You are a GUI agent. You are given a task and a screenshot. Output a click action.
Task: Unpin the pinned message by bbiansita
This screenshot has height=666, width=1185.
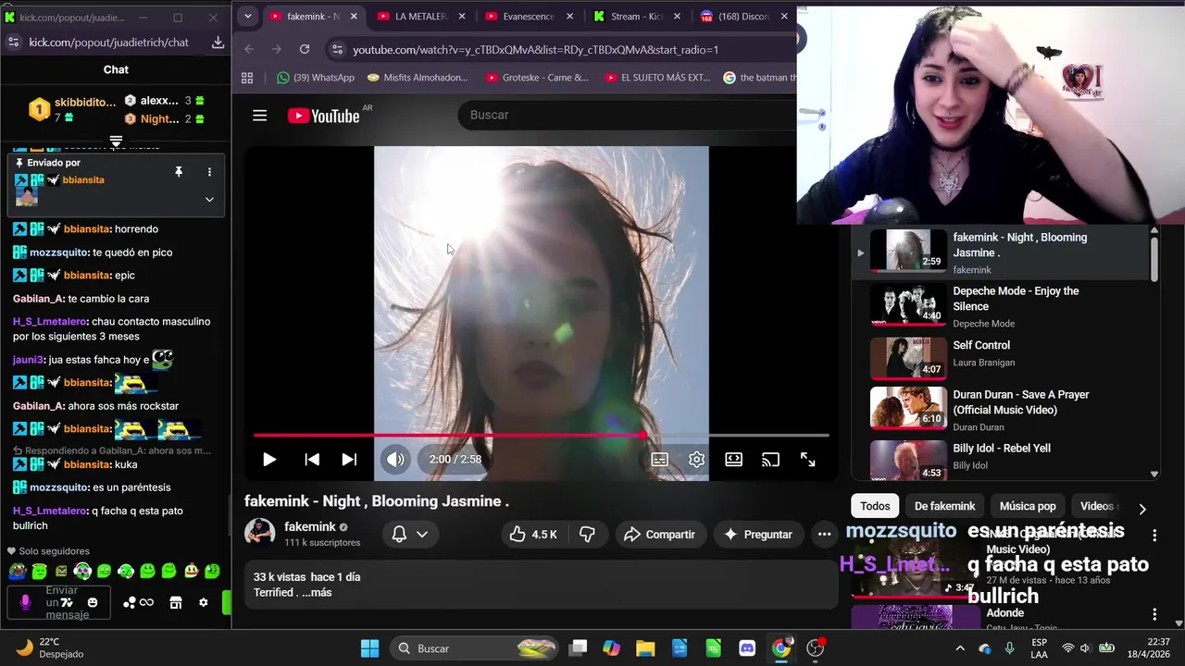[x=179, y=172]
